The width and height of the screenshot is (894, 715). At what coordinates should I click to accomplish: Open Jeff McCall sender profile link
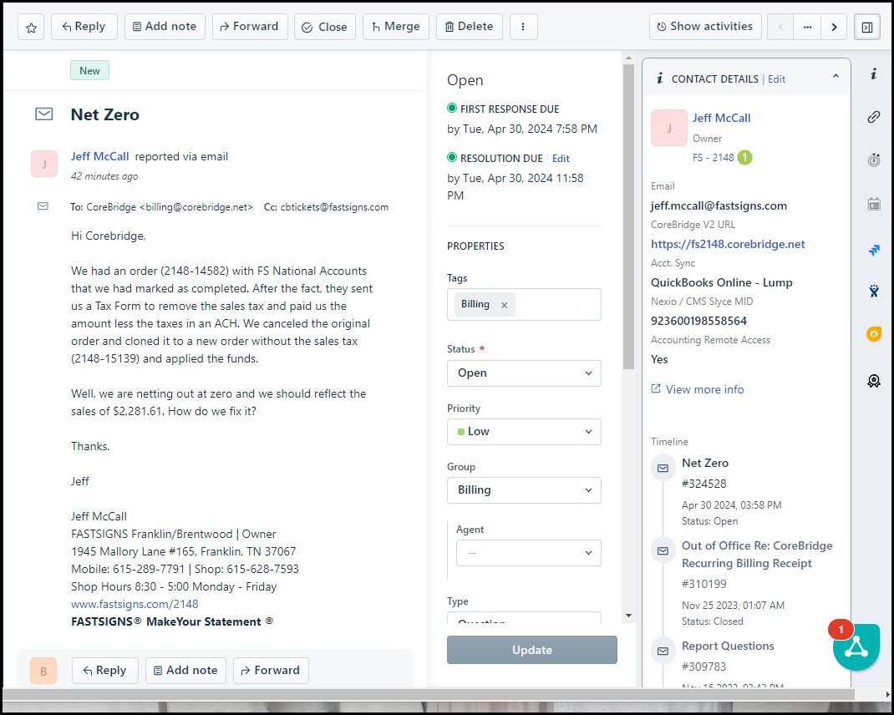(99, 156)
